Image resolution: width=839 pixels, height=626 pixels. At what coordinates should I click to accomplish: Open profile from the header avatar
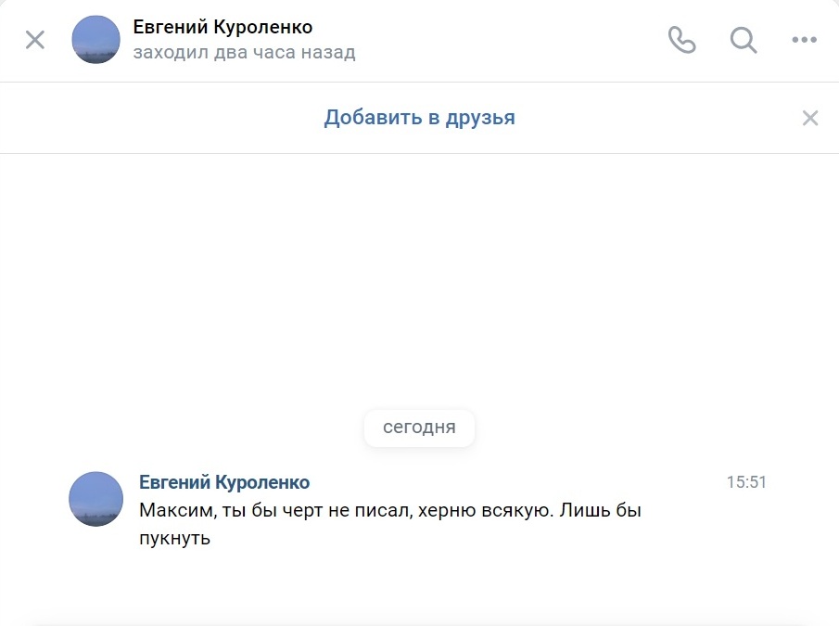pyautogui.click(x=96, y=40)
